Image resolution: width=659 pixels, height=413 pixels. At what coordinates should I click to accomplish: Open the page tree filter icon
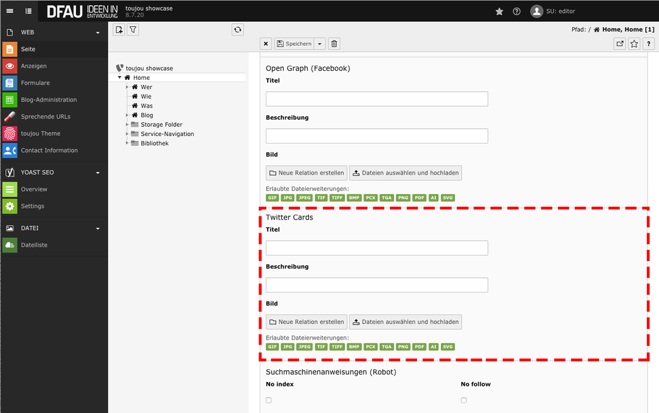click(133, 30)
